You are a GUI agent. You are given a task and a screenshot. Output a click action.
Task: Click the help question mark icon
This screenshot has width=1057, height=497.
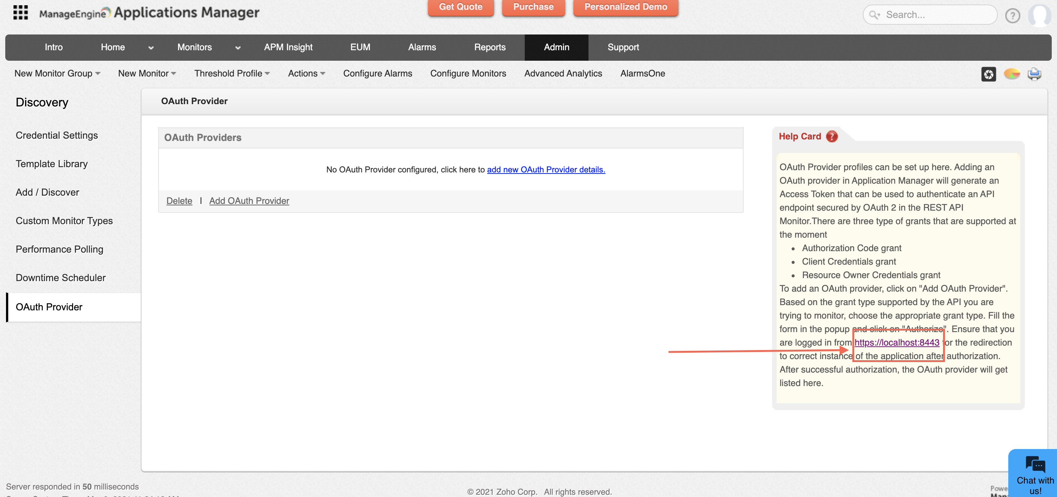(x=1012, y=15)
